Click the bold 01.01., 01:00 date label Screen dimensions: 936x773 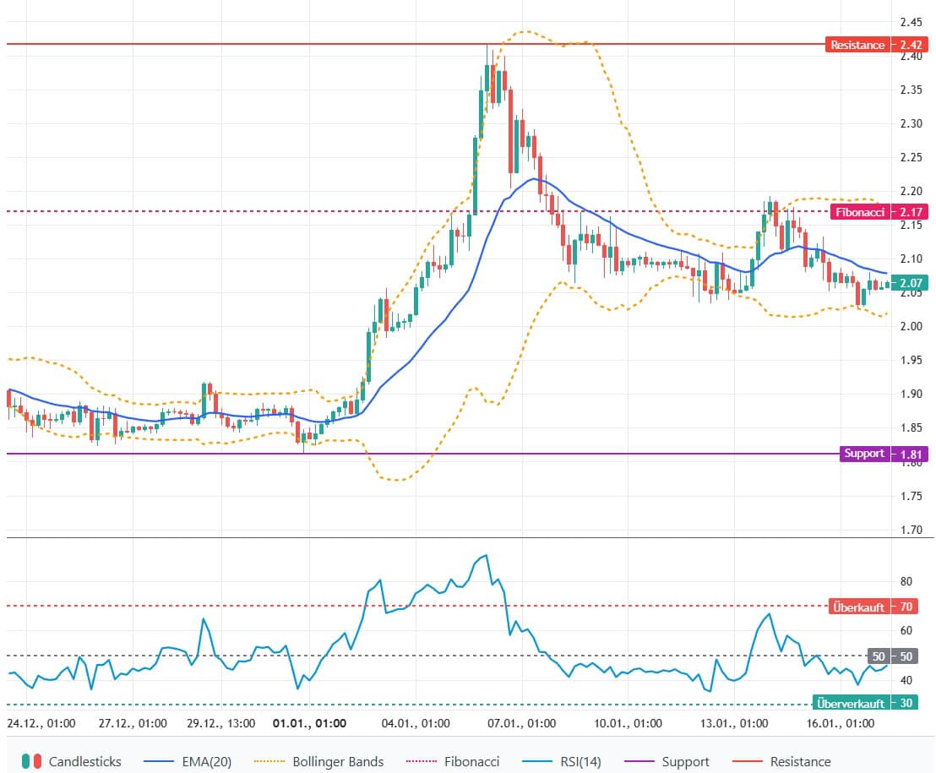pos(309,723)
